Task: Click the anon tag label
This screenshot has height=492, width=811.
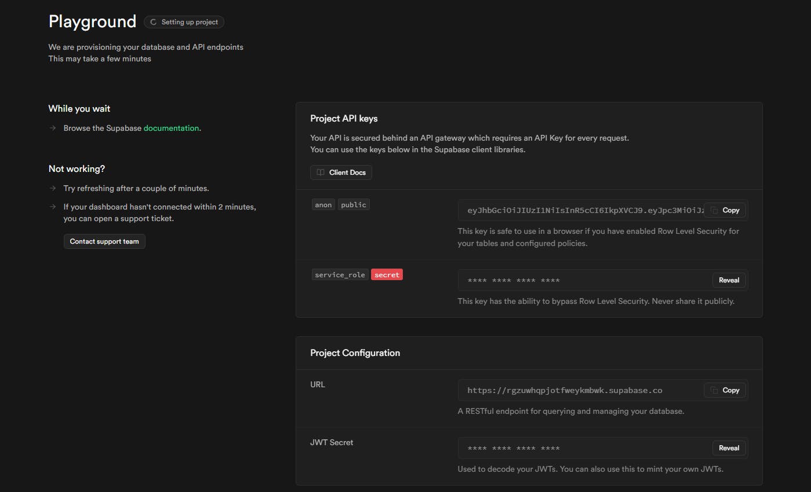Action: [x=323, y=205]
